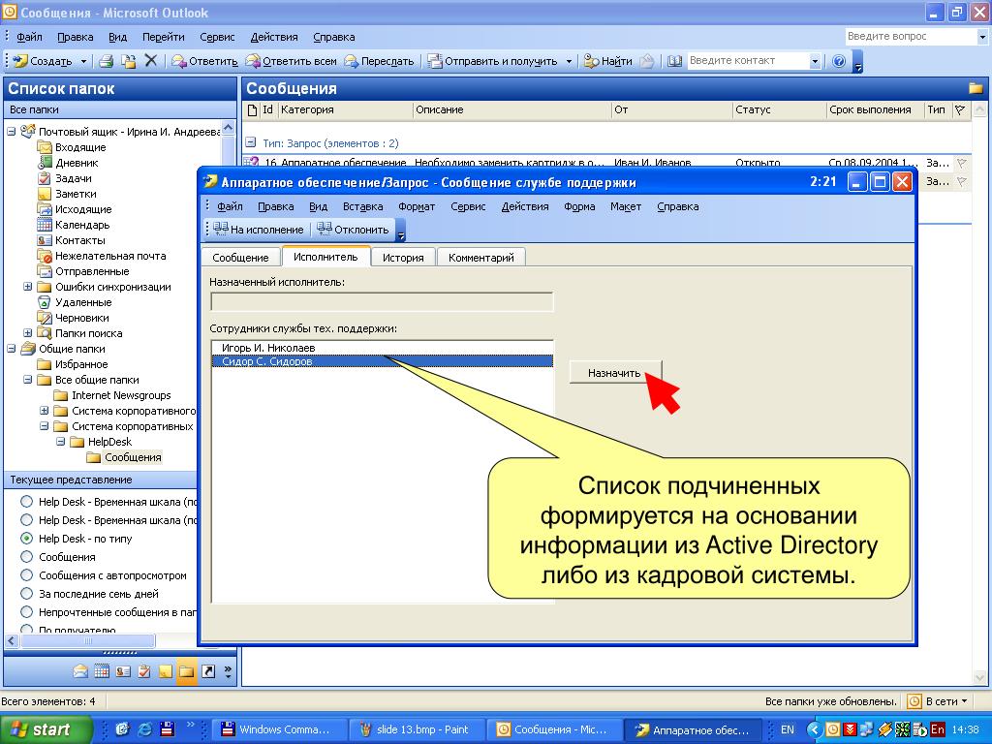
Task: Click the Введите вопрос input field
Action: [x=911, y=37]
